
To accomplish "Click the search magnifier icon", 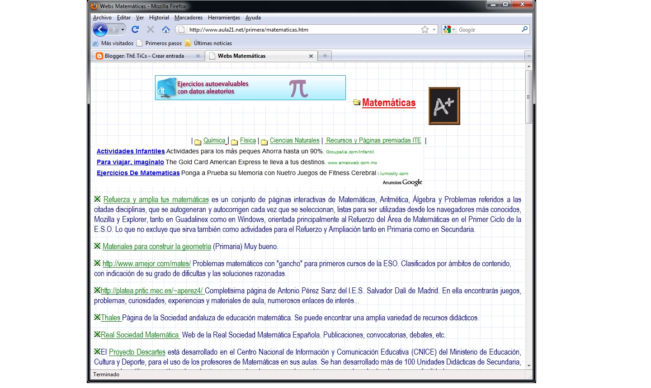I will (524, 29).
